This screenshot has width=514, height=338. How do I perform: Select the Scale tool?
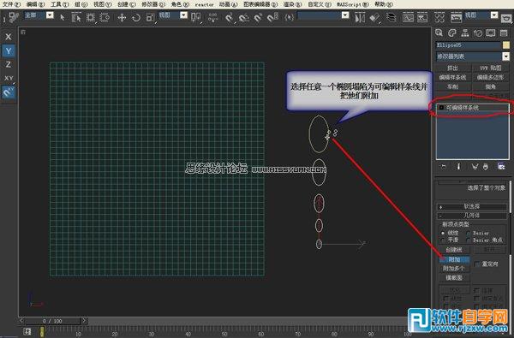150,17
